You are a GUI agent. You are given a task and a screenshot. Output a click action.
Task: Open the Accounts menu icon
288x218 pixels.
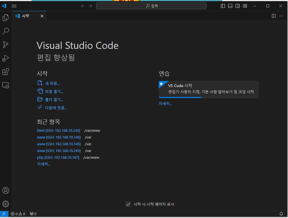[x=6, y=190]
